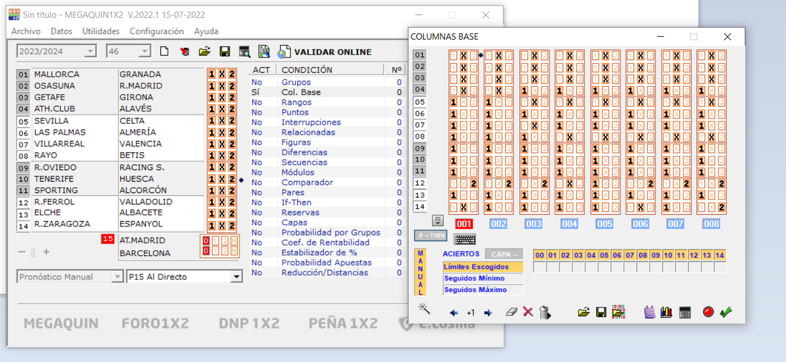Open the calculator icon in Columnas Base

(x=685, y=312)
